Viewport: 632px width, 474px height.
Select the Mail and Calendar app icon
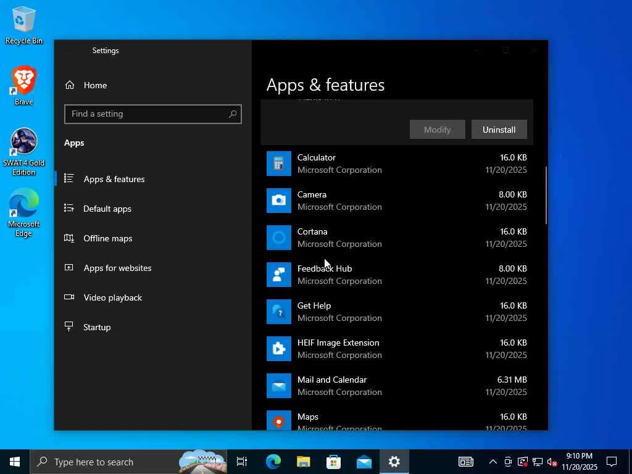click(x=278, y=386)
